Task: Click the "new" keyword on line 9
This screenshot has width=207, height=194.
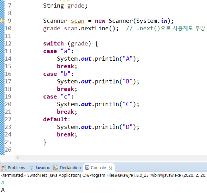Action: [x=100, y=21]
